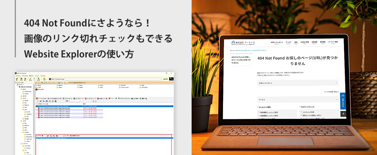This screenshot has width=377, height=155.
Task: Open the 表示 menu in the menu bar
Action: pos(31,76)
